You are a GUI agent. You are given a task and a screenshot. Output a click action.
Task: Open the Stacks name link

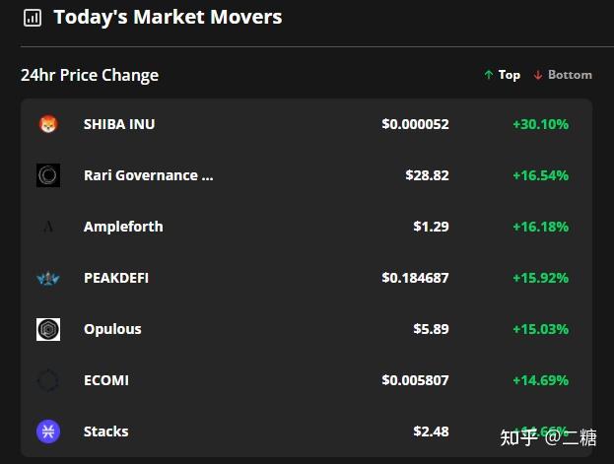pos(106,431)
